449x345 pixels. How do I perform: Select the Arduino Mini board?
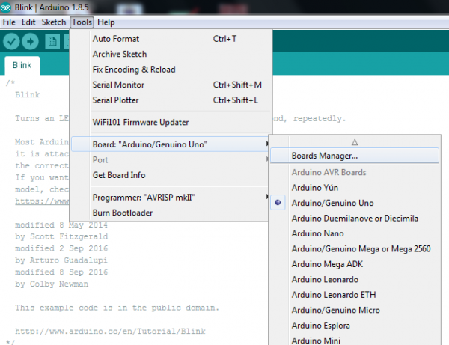coord(355,340)
